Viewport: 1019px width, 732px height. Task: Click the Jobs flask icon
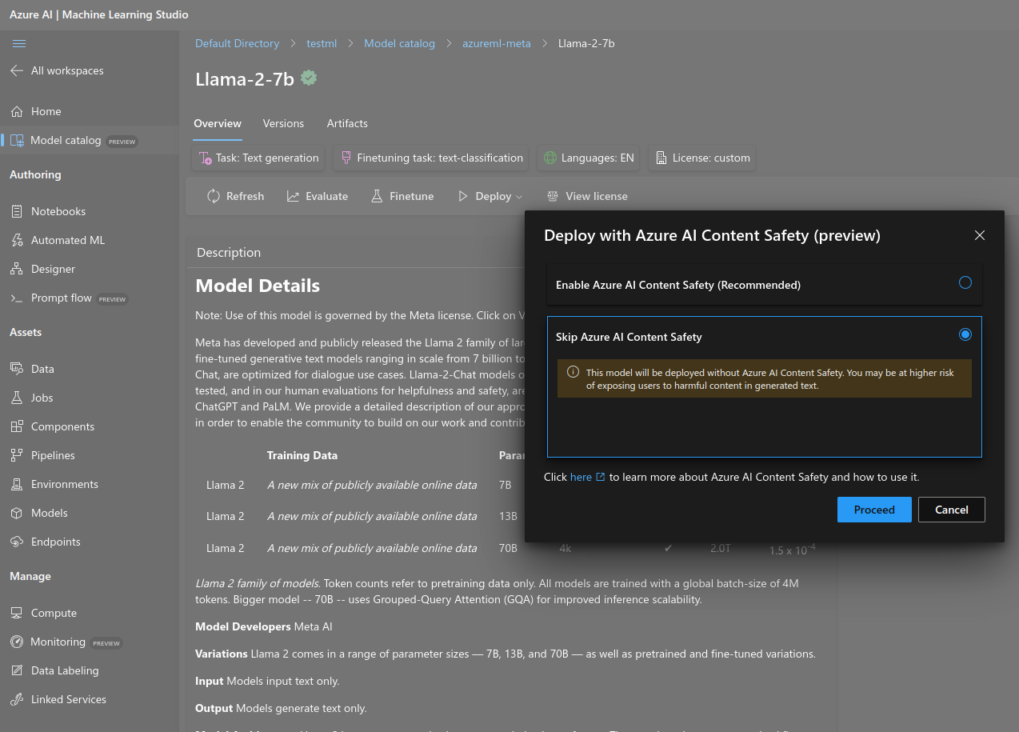[x=17, y=398]
